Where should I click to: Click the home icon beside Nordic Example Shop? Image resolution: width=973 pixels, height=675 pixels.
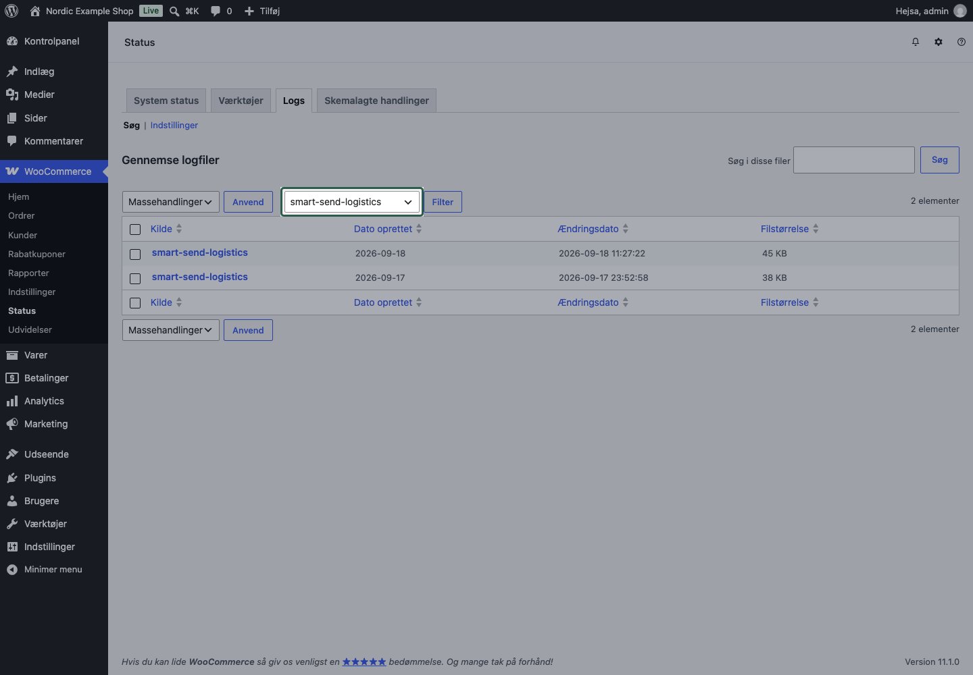[x=35, y=11]
